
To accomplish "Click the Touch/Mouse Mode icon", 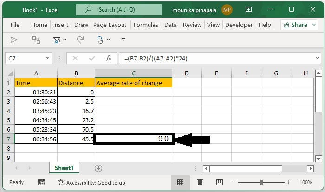I will (x=100, y=40).
